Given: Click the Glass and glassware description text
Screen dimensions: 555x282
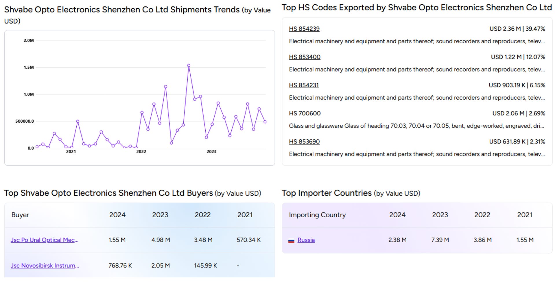Looking at the screenshot, I should click(416, 126).
